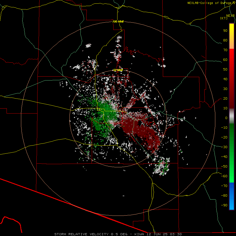This screenshot has height=236, width=236.
Task: Click the 90 value on velocity scale
Action: click(x=225, y=31)
